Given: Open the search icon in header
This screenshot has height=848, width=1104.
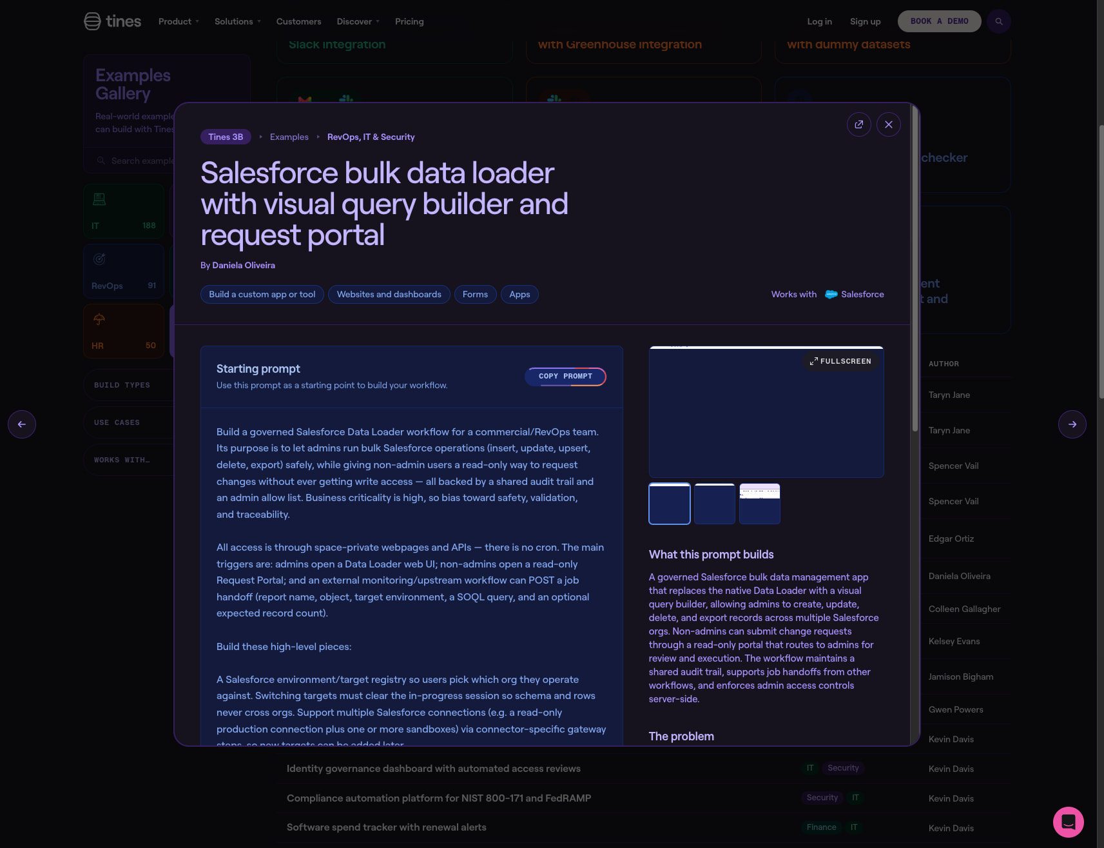Looking at the screenshot, I should tap(999, 21).
